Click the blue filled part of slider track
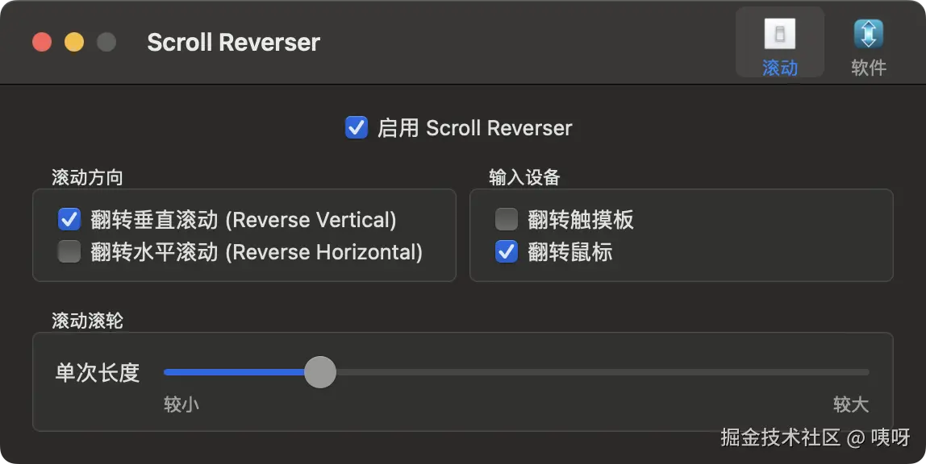Viewport: 926px width, 464px height. tap(234, 372)
